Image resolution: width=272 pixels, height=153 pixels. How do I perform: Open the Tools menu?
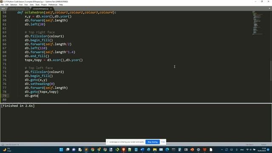point(37,5)
